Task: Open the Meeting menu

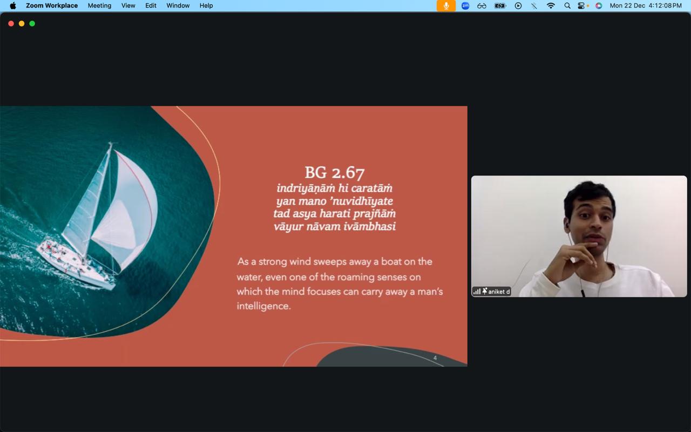Action: [99, 5]
